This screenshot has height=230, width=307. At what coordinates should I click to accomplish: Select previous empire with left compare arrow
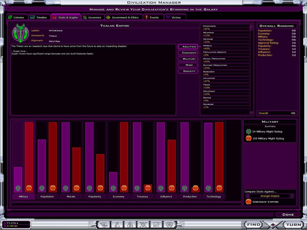pyautogui.click(x=248, y=196)
